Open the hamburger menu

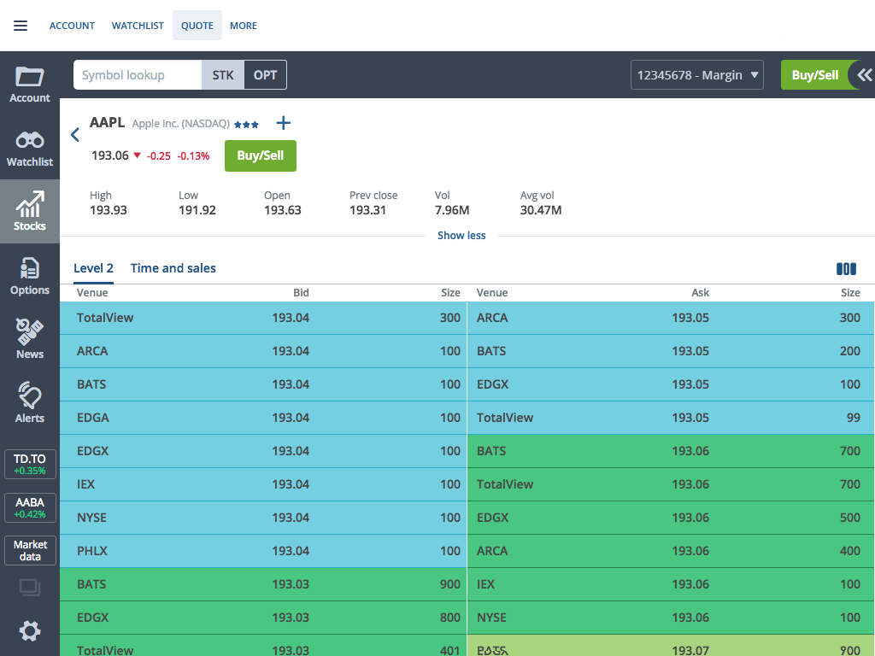point(21,26)
